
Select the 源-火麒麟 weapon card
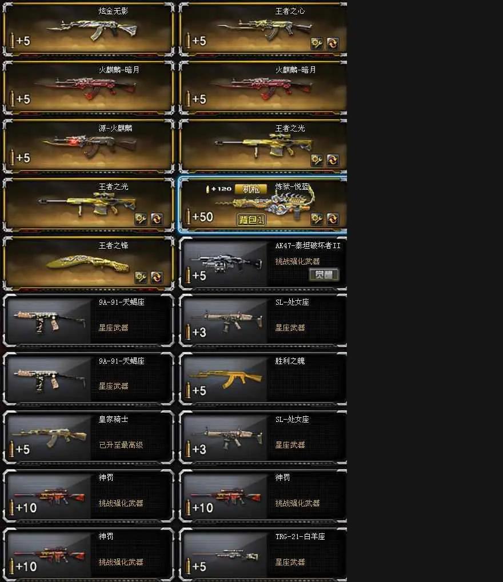89,146
